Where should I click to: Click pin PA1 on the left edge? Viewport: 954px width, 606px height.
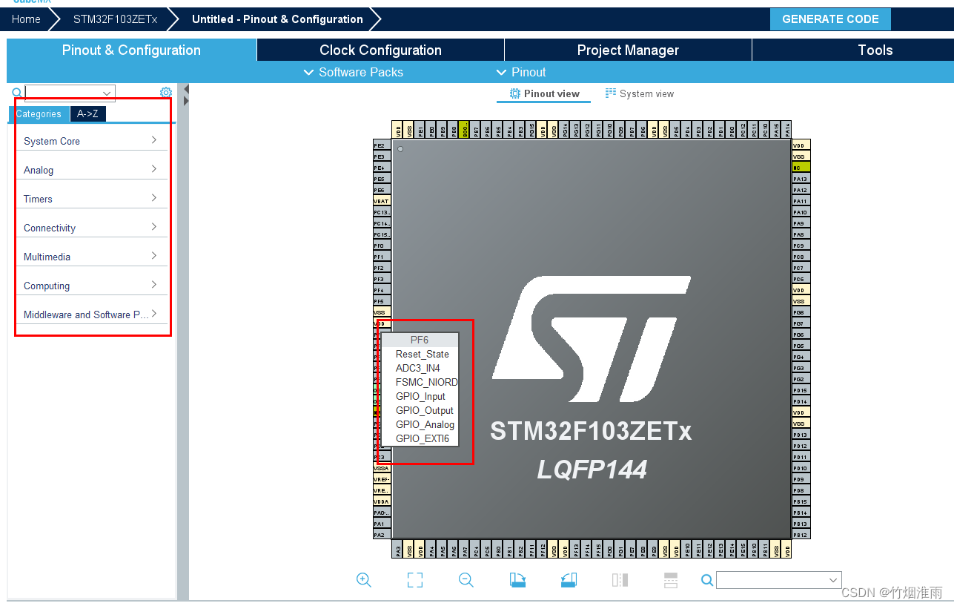pos(382,524)
